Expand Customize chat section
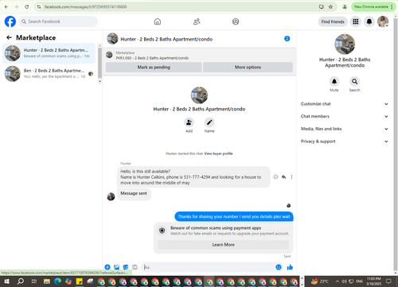398x287 pixels. [345, 104]
